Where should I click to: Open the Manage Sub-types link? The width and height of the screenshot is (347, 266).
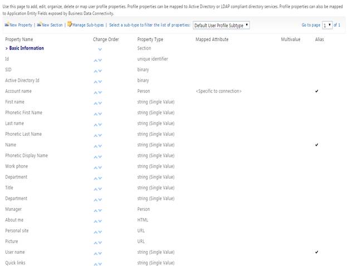88,25
